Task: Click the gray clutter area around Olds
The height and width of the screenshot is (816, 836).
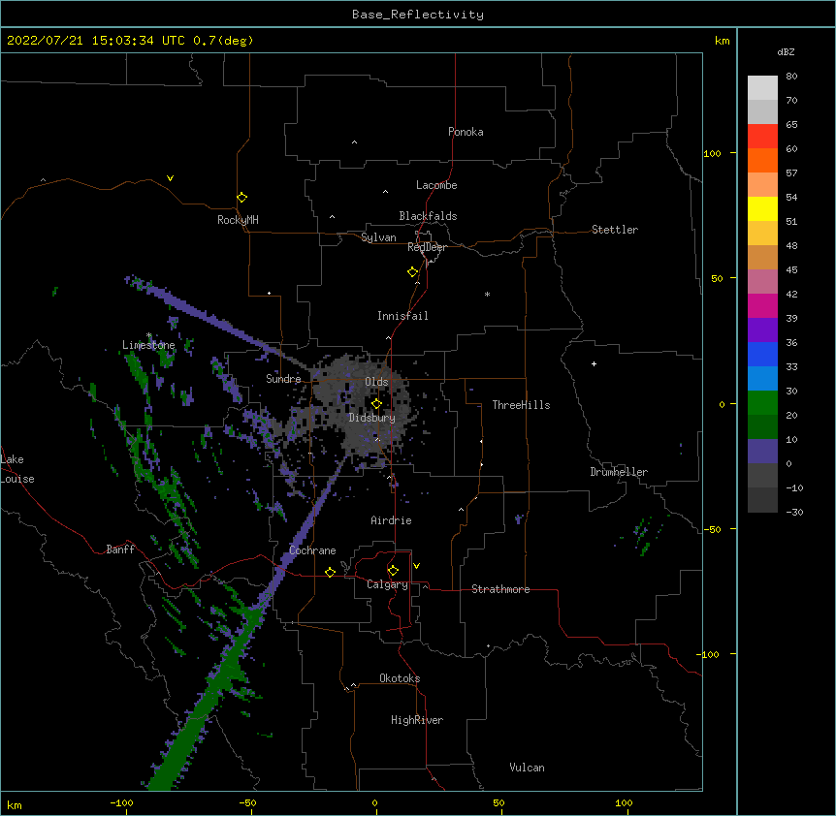Action: coord(363,405)
